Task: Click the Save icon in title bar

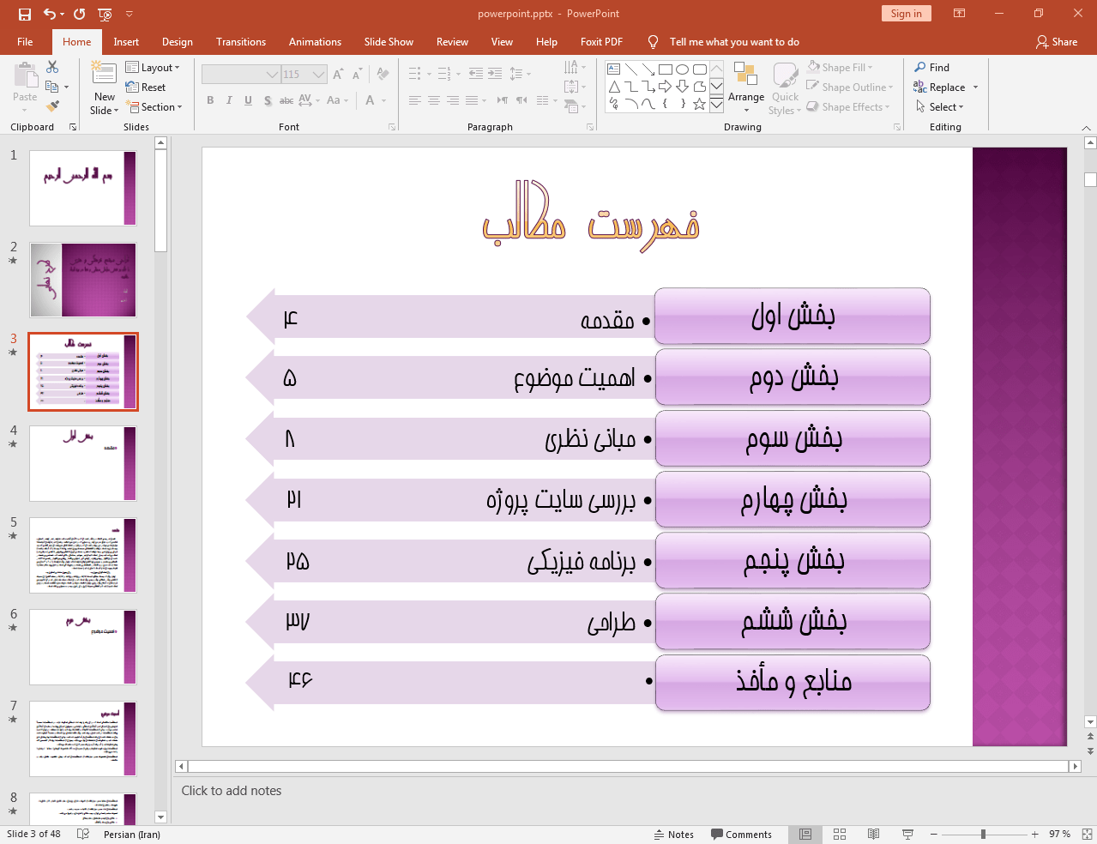Action: tap(24, 14)
